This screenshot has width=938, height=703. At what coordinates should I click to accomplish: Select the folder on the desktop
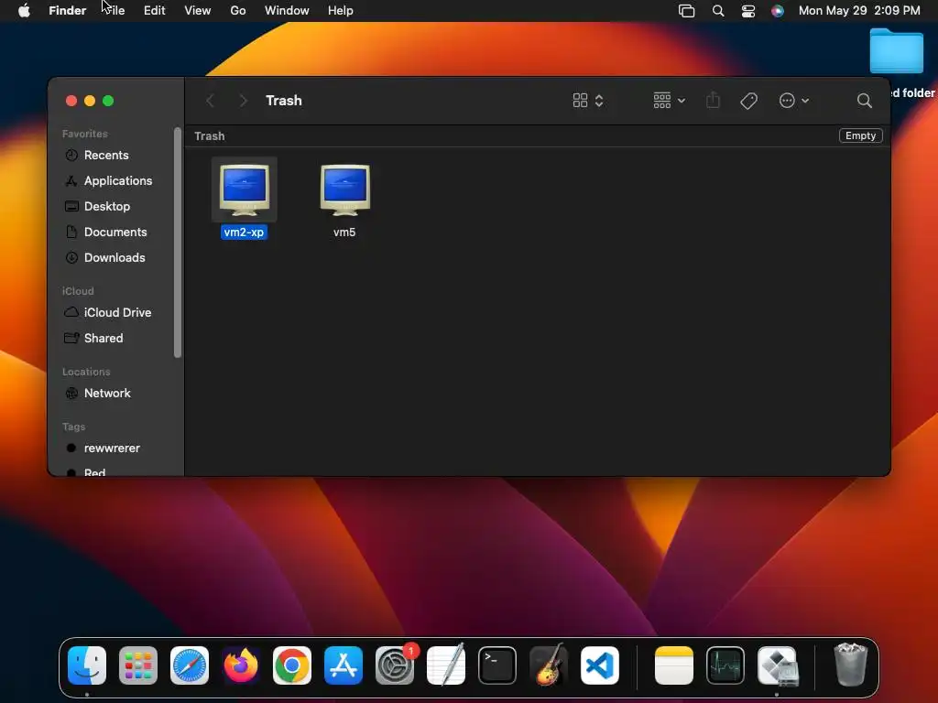point(896,51)
